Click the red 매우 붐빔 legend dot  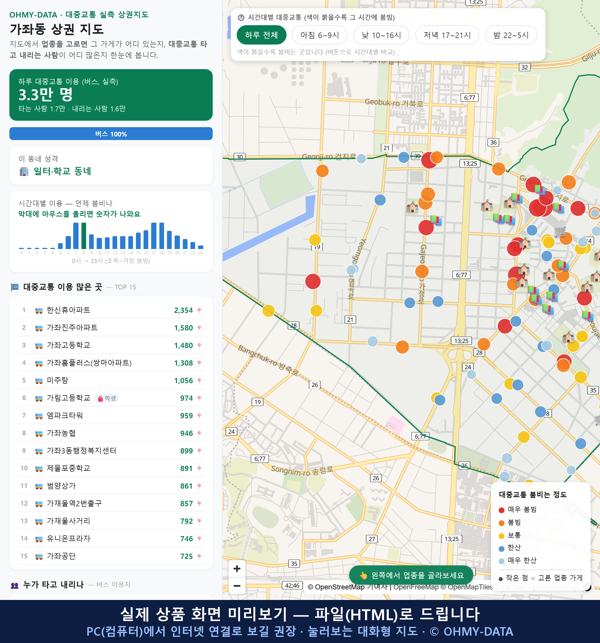point(501,510)
